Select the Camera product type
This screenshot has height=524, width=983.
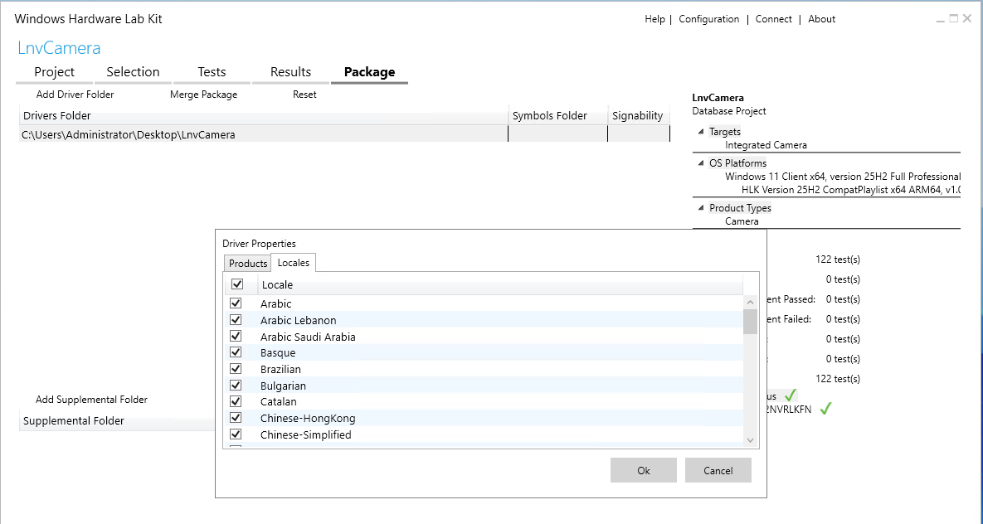pos(742,221)
